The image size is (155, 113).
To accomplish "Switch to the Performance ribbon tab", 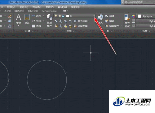I will [49, 11].
